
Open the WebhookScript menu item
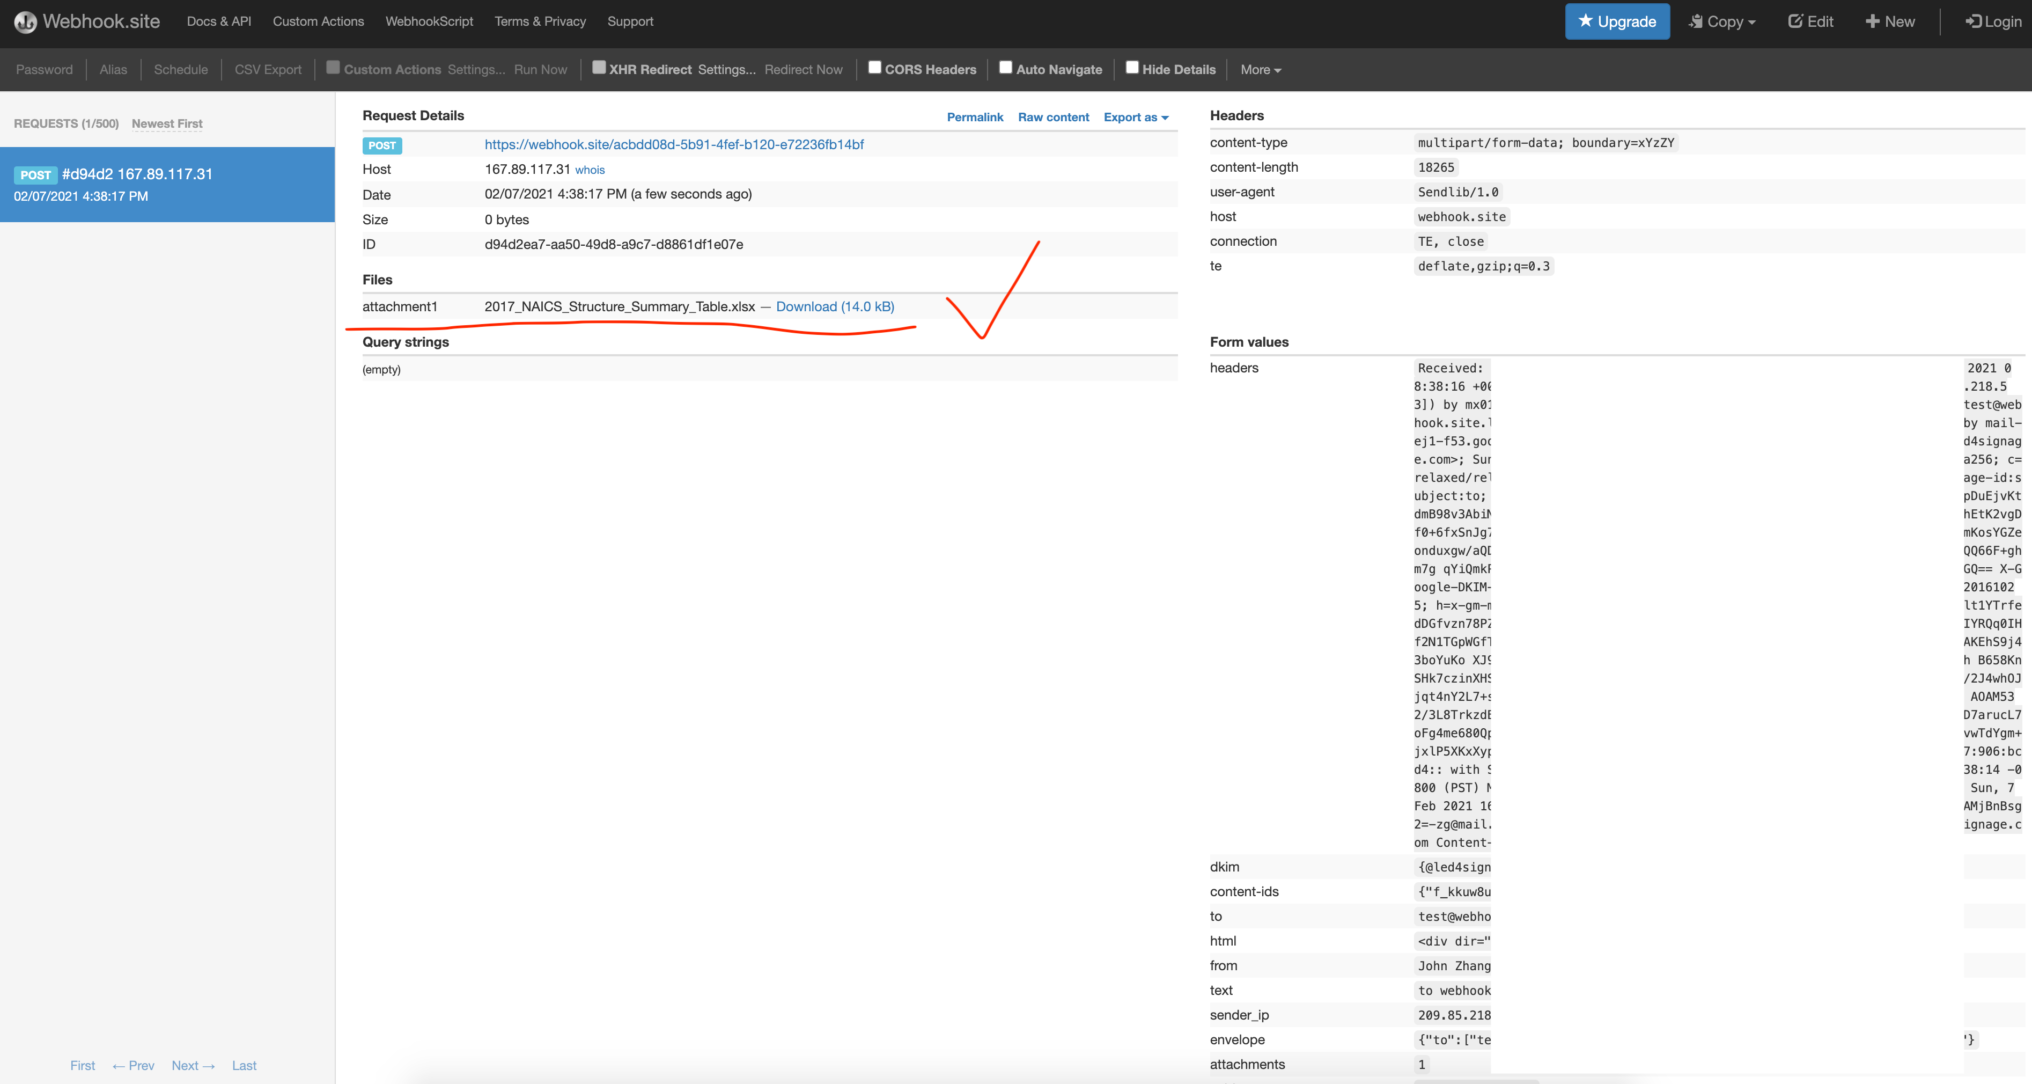point(429,21)
